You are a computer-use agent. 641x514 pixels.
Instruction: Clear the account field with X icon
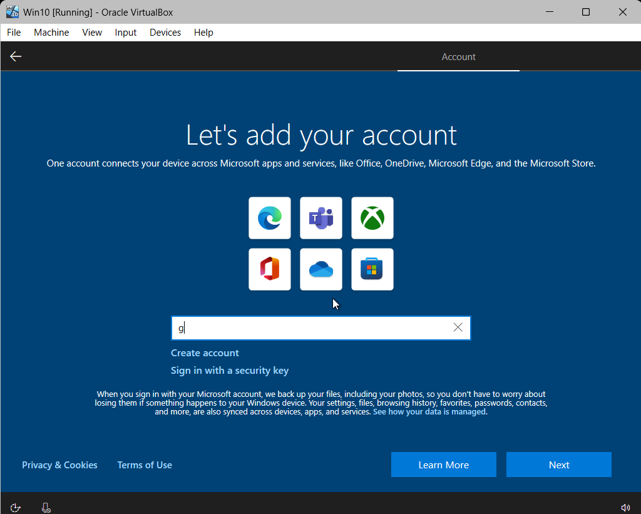coord(458,327)
